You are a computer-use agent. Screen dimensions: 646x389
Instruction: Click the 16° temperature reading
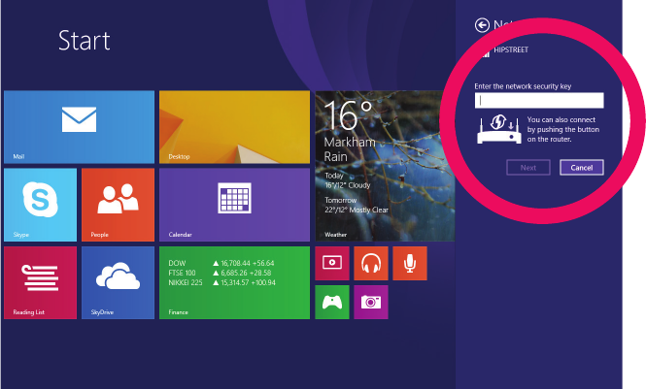pyautogui.click(x=349, y=115)
